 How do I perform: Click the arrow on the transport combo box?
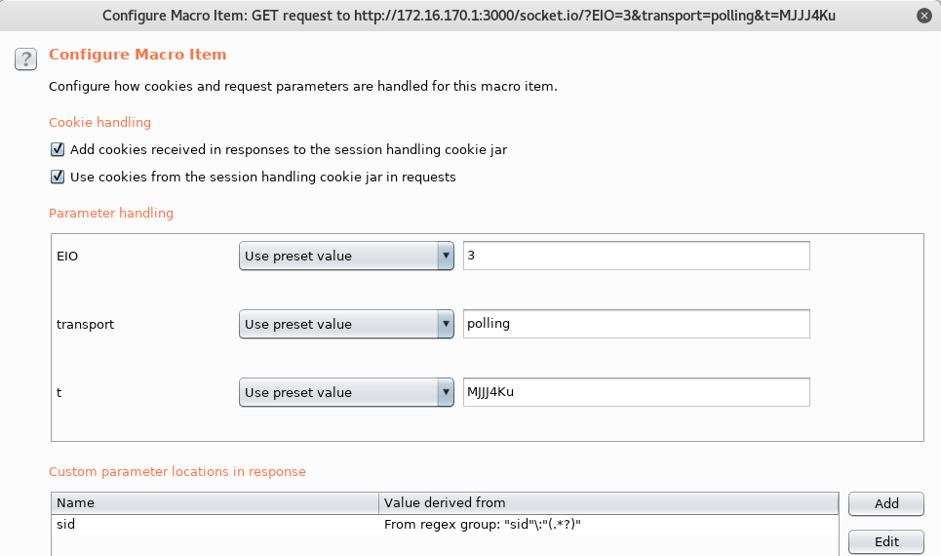click(446, 324)
